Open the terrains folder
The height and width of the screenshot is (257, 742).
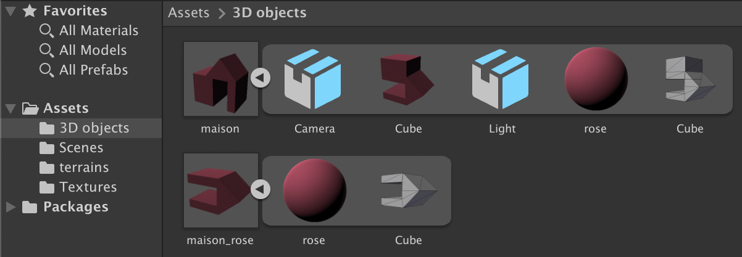click(x=83, y=168)
